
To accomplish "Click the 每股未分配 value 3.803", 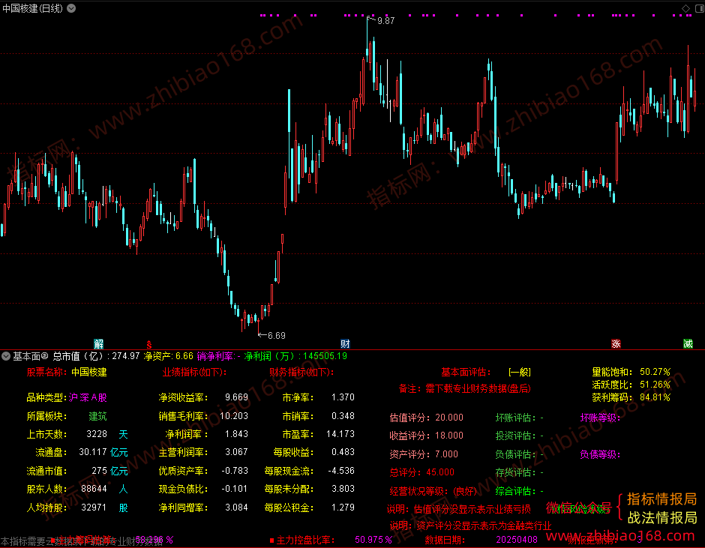I will pyautogui.click(x=343, y=489).
